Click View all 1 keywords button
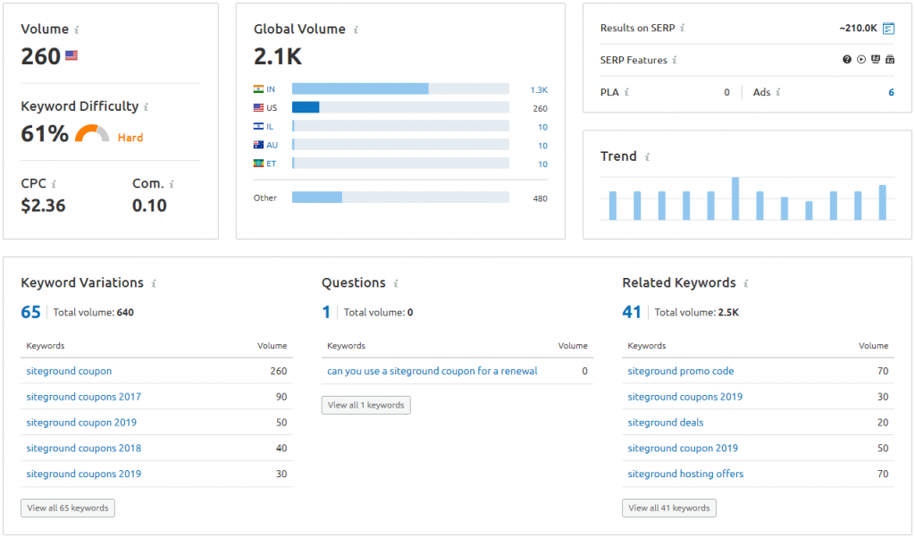Image resolution: width=915 pixels, height=538 pixels. (365, 405)
